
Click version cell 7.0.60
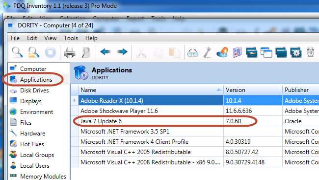tap(253, 121)
